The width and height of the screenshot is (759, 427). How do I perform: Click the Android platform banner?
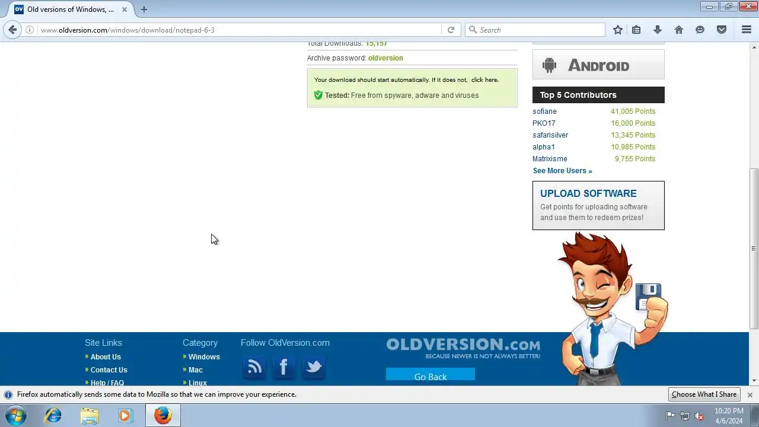pyautogui.click(x=598, y=65)
